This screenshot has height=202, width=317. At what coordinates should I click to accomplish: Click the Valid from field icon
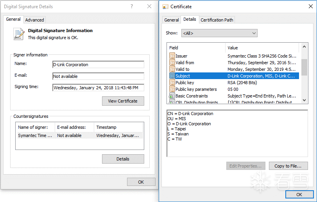click(x=172, y=63)
